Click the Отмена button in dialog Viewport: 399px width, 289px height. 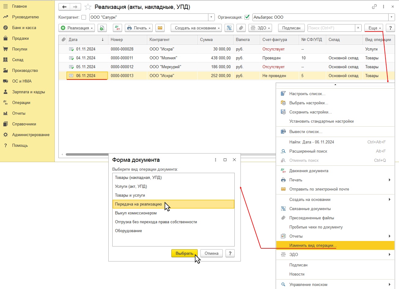tap(211, 253)
